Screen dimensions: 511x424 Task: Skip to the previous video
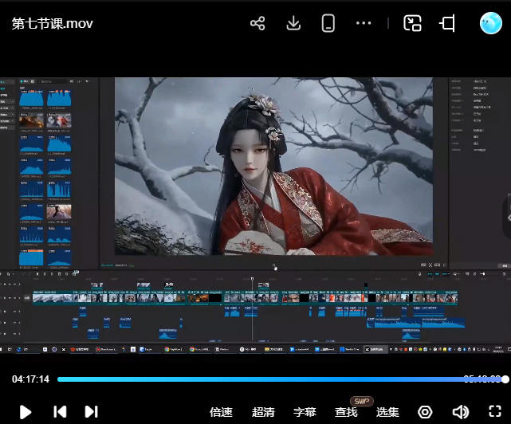[60, 412]
